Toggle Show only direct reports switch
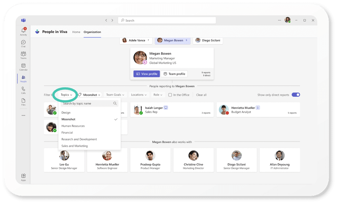Image resolution: width=337 pixels, height=204 pixels. click(296, 95)
